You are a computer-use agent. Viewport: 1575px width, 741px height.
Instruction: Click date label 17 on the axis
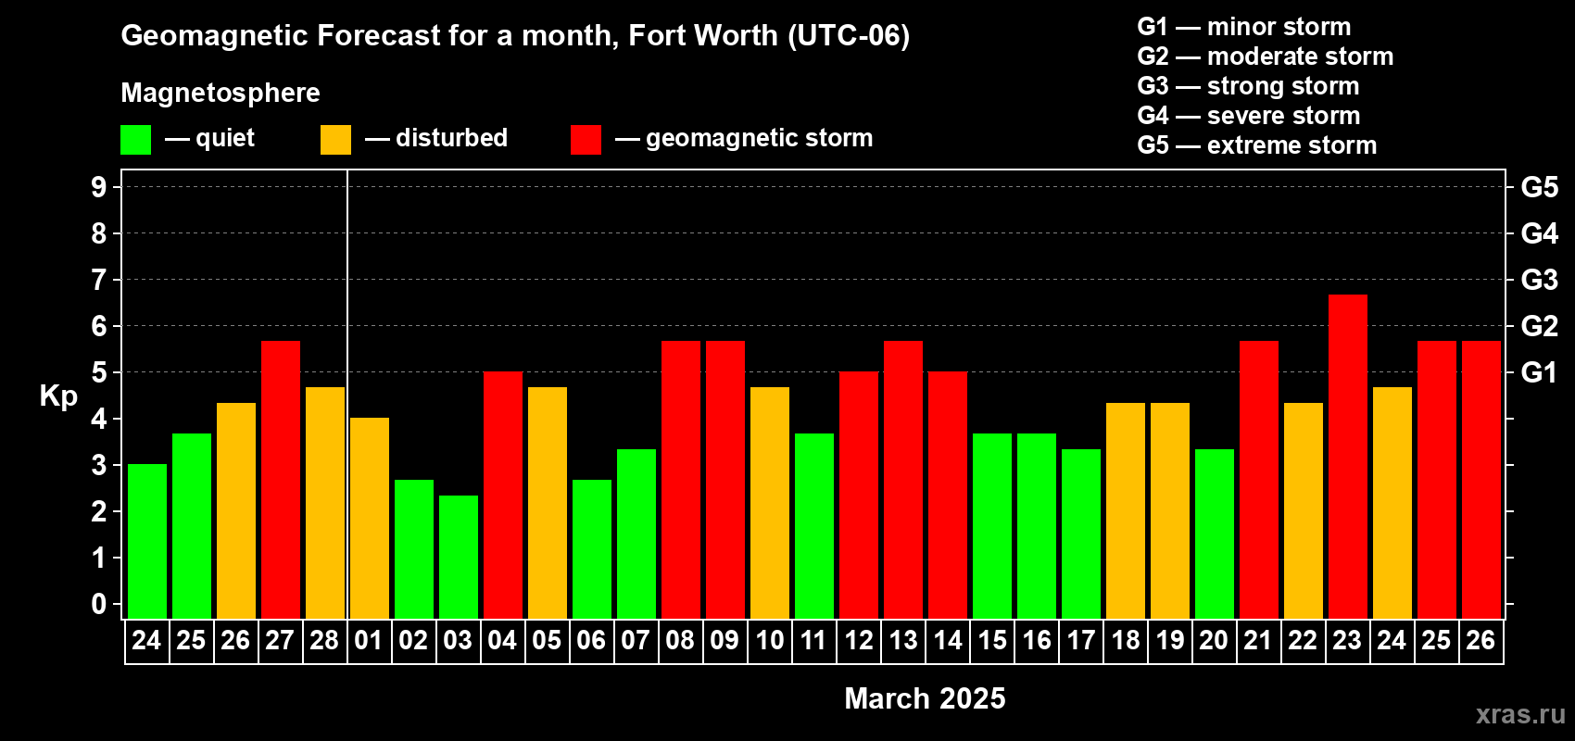[x=1080, y=641]
